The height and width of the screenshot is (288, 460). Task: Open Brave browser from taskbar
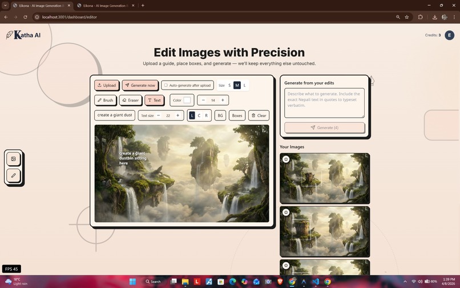(x=280, y=282)
